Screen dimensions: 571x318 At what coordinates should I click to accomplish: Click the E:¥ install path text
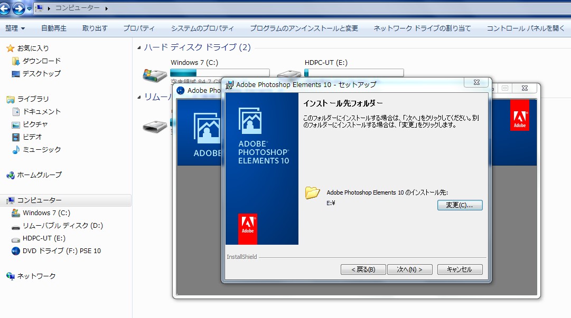[x=331, y=203]
